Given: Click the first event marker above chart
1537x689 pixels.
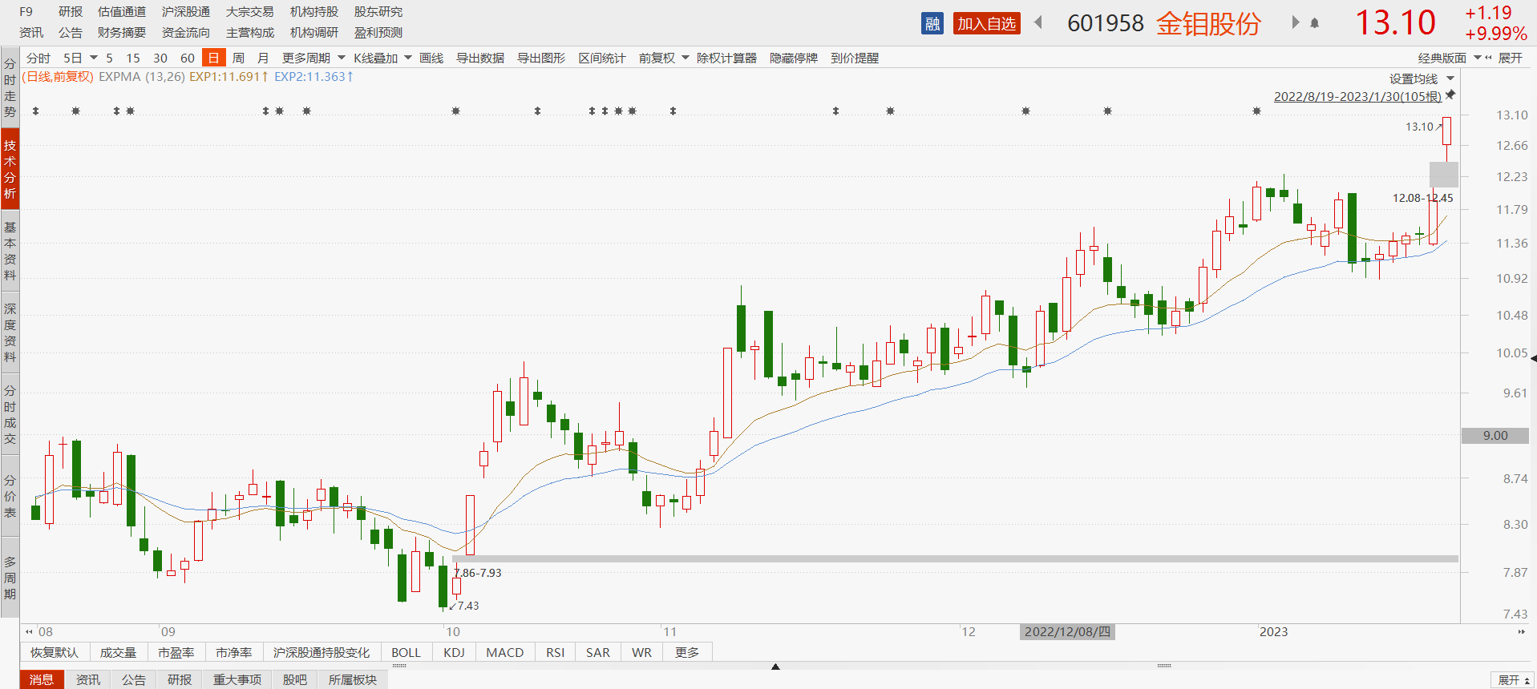Looking at the screenshot, I should point(35,111).
